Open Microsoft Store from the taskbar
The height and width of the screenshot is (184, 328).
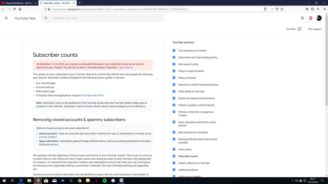(46, 180)
